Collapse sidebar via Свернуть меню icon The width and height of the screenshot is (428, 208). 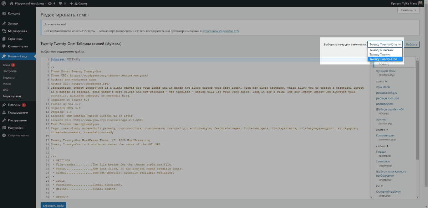tap(4, 135)
